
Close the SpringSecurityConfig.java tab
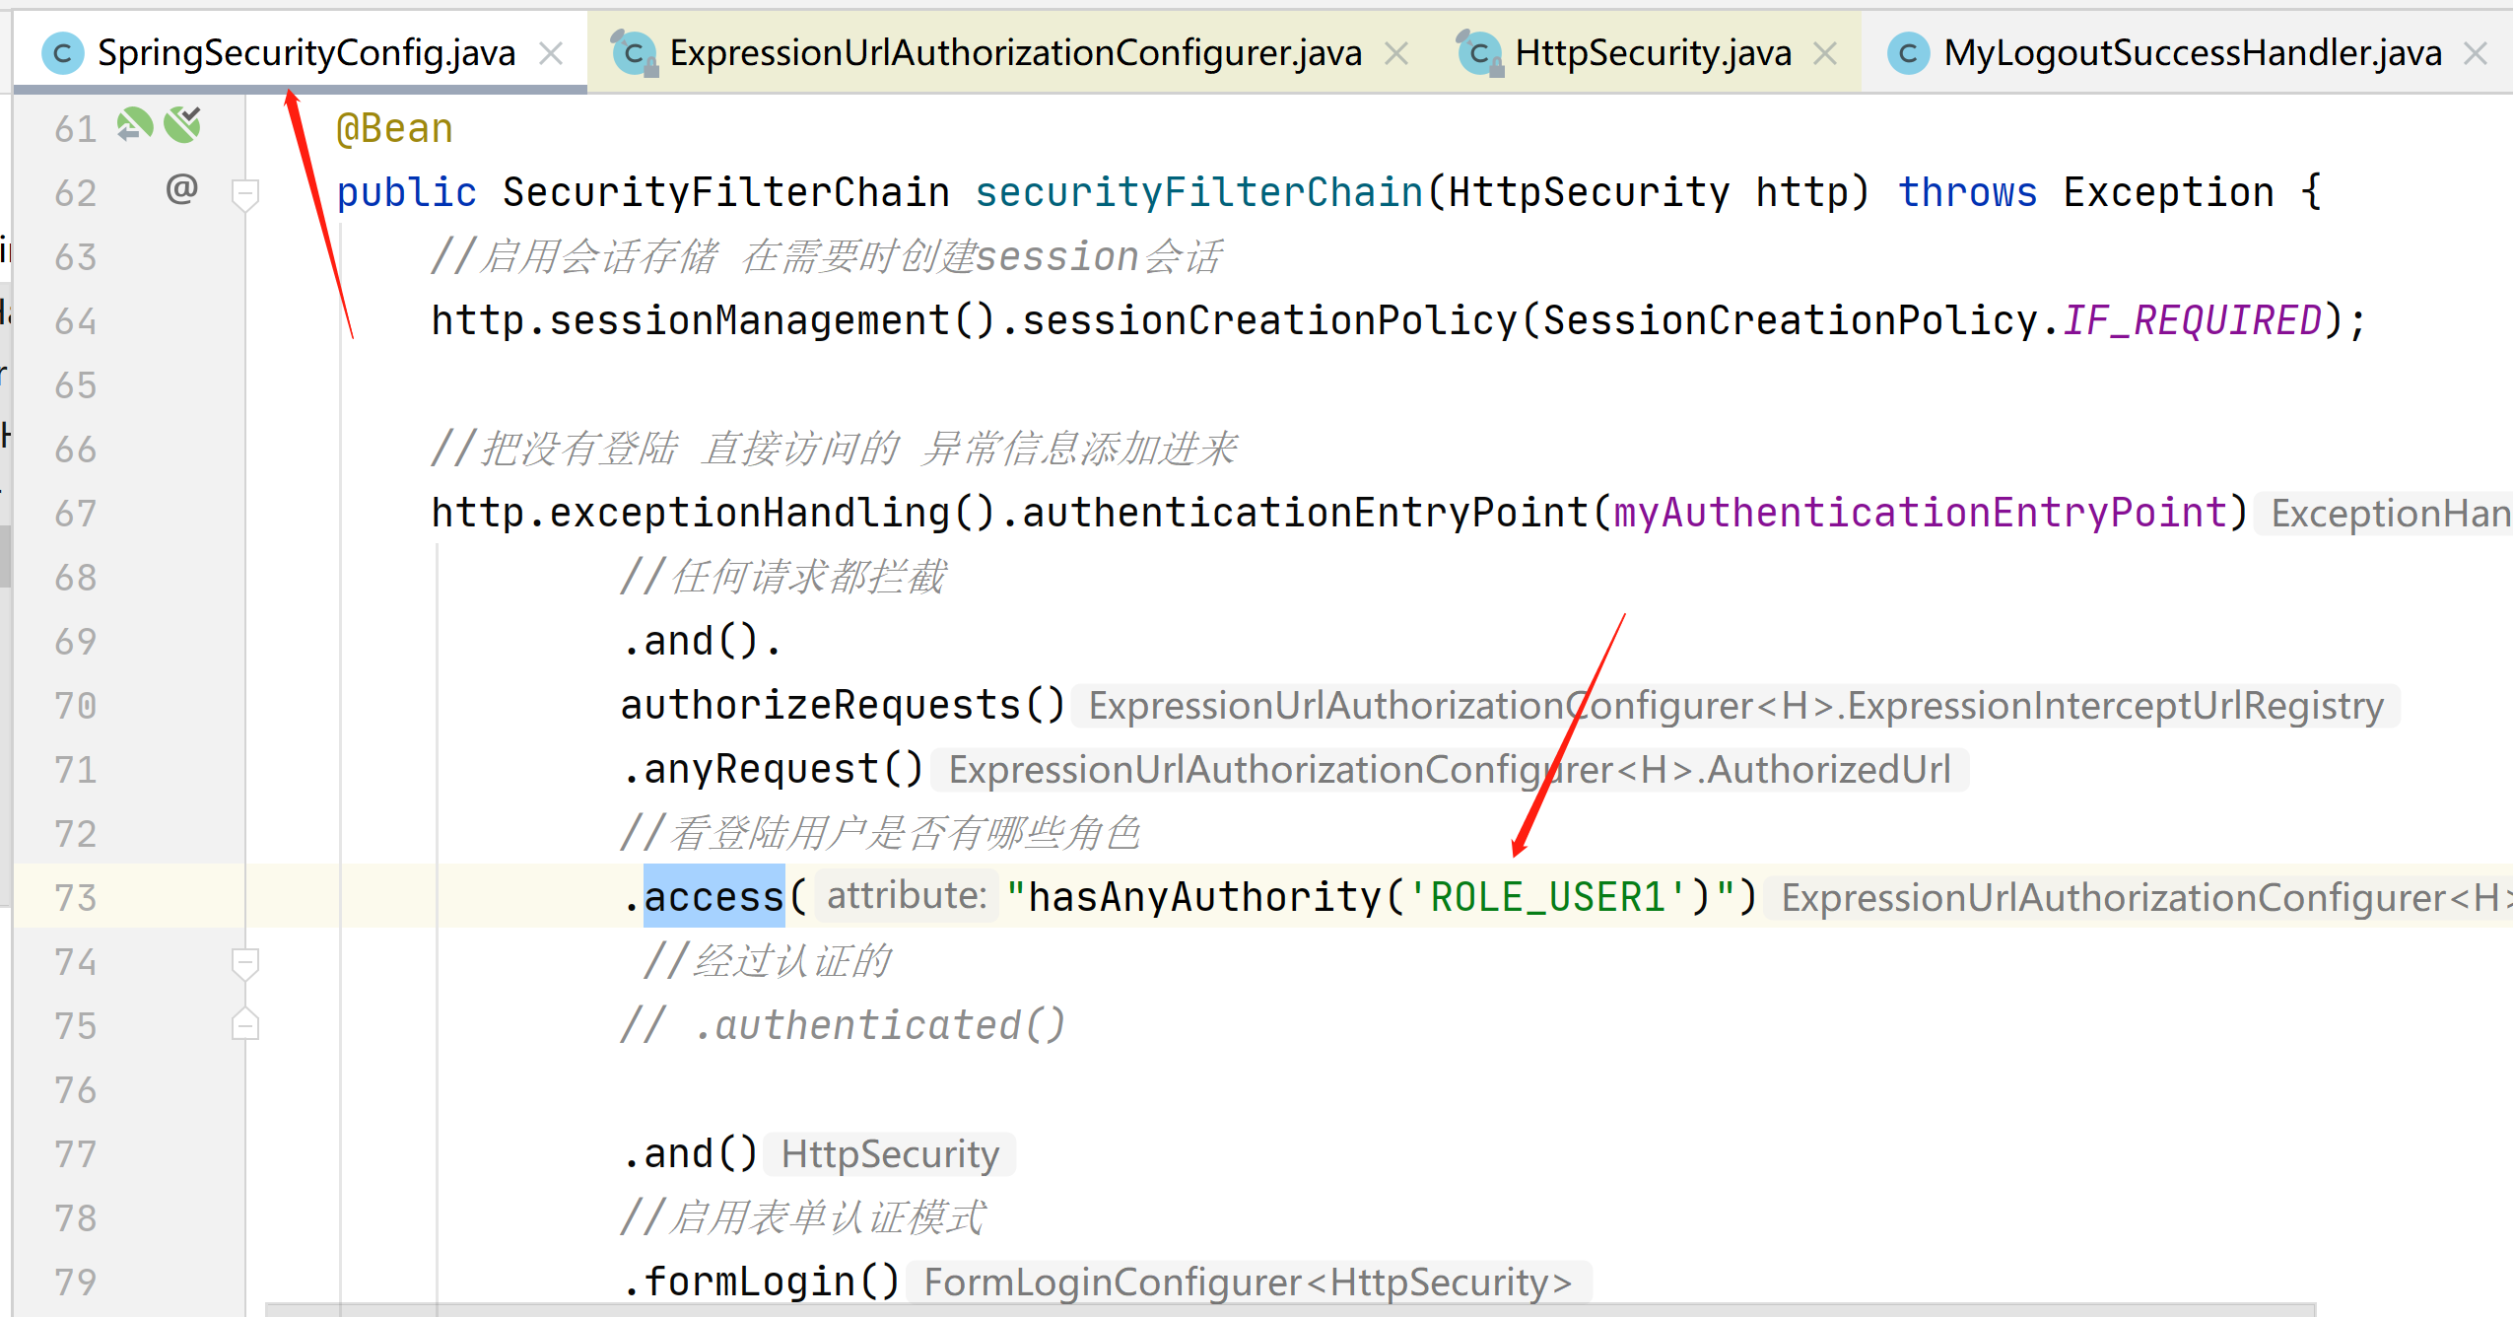(552, 53)
